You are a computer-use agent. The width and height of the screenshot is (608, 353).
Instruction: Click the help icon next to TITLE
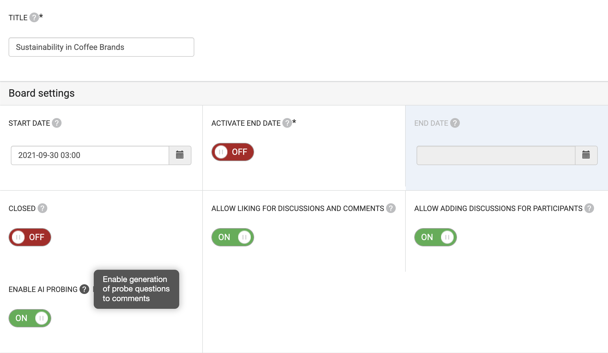pyautogui.click(x=34, y=18)
